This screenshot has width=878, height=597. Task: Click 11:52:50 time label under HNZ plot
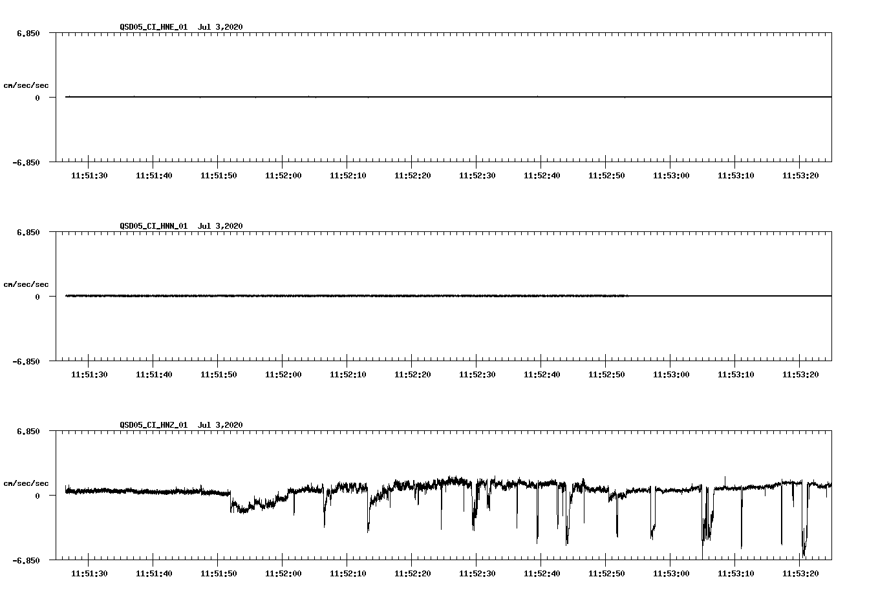[606, 574]
